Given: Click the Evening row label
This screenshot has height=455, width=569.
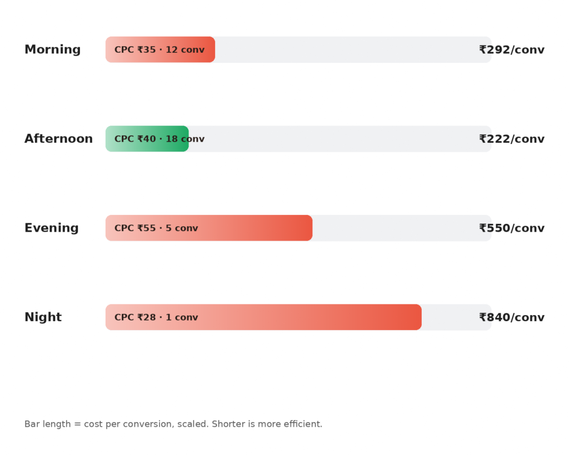Looking at the screenshot, I should pyautogui.click(x=52, y=228).
